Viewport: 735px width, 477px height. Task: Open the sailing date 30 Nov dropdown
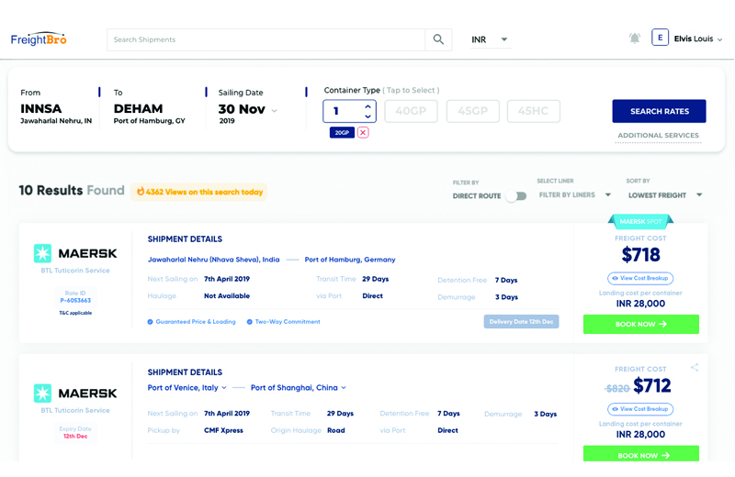[x=274, y=110]
